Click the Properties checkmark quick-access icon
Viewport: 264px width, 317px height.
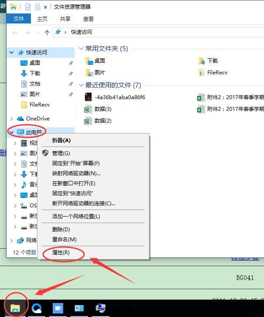(x=28, y=7)
